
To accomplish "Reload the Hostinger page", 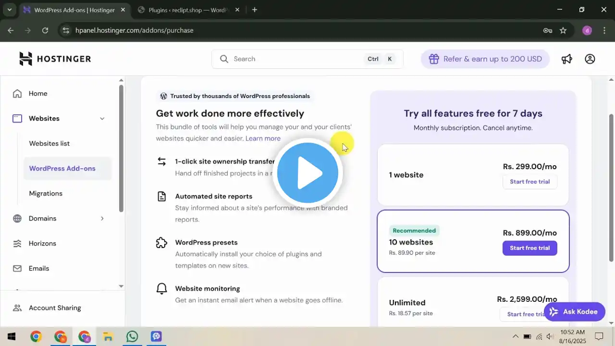I will click(x=45, y=30).
